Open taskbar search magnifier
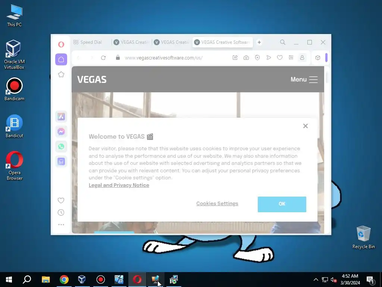 (x=27, y=280)
